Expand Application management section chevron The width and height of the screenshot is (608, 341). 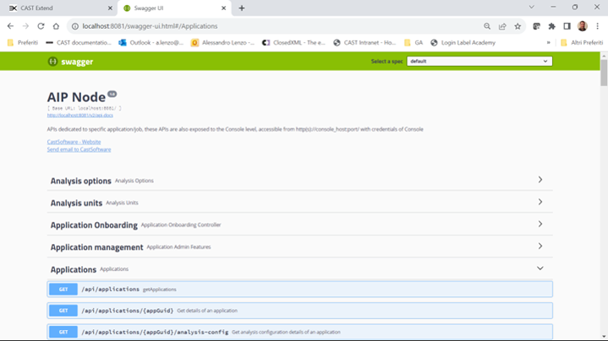coord(540,246)
